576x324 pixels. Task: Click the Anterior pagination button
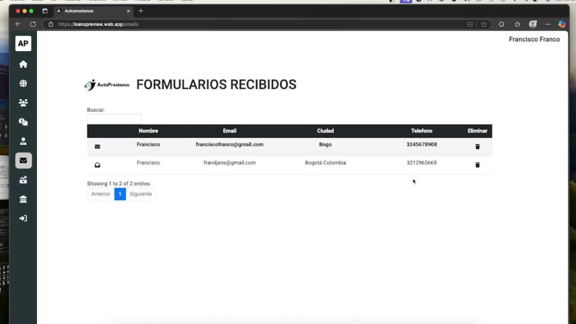[x=101, y=194]
